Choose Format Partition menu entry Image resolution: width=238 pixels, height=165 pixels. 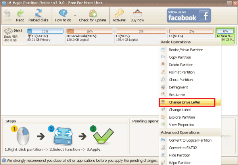(x=190, y=72)
